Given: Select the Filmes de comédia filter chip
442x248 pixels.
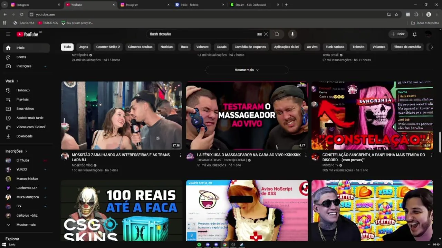Looking at the screenshot, I should pos(407,47).
